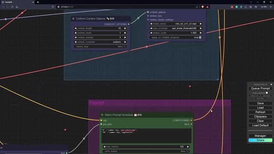
Task: Click the browser address bar showing 127.0.0.1
Action: (126, 7)
